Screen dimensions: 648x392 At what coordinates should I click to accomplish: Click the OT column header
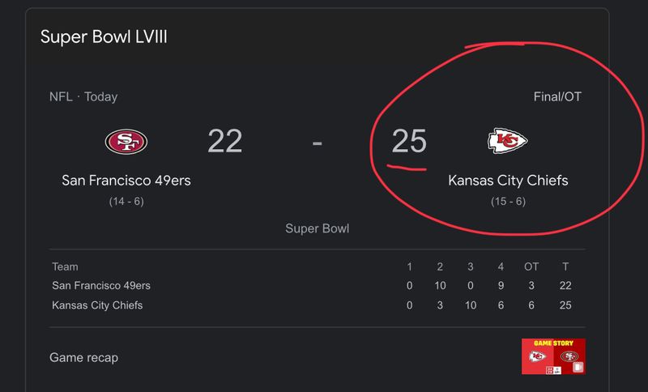531,266
